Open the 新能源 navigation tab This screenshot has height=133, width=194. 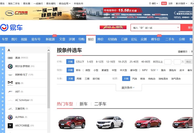[50, 39]
